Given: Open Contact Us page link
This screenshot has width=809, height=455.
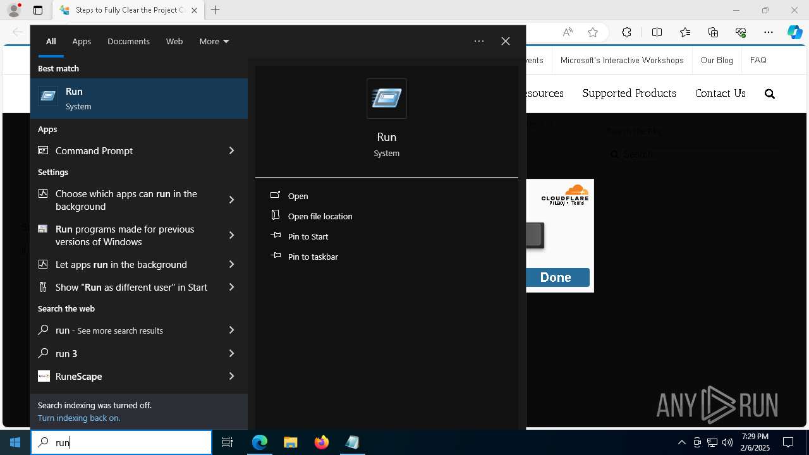Looking at the screenshot, I should 721,93.
